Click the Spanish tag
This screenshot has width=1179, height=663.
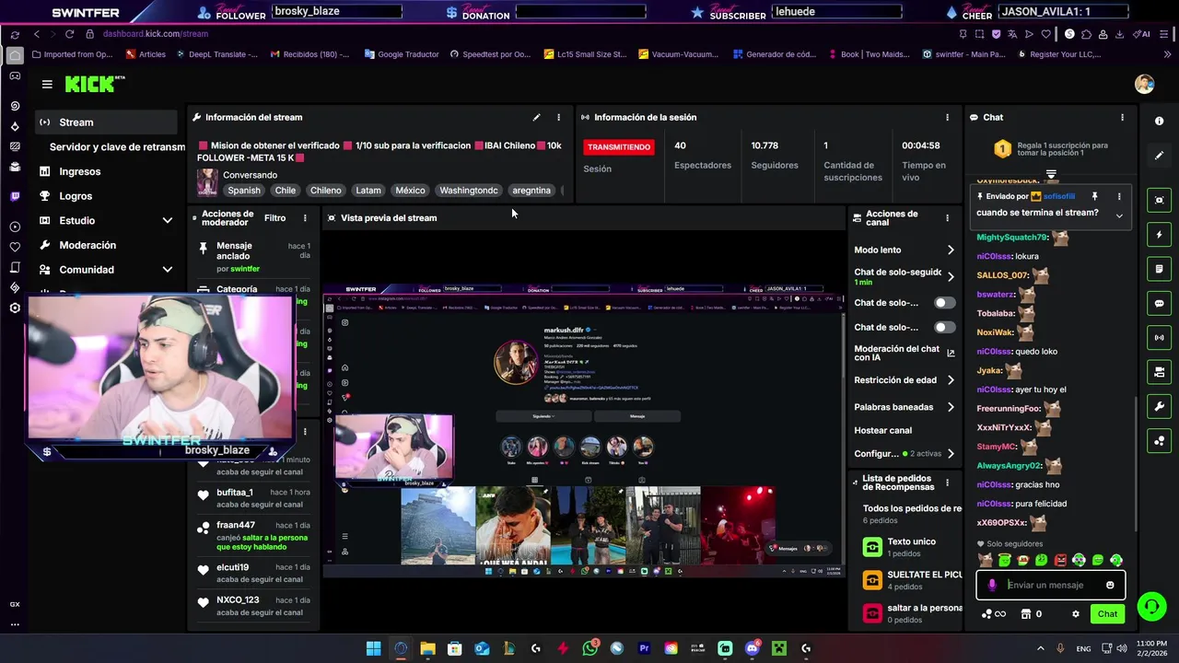(x=244, y=191)
